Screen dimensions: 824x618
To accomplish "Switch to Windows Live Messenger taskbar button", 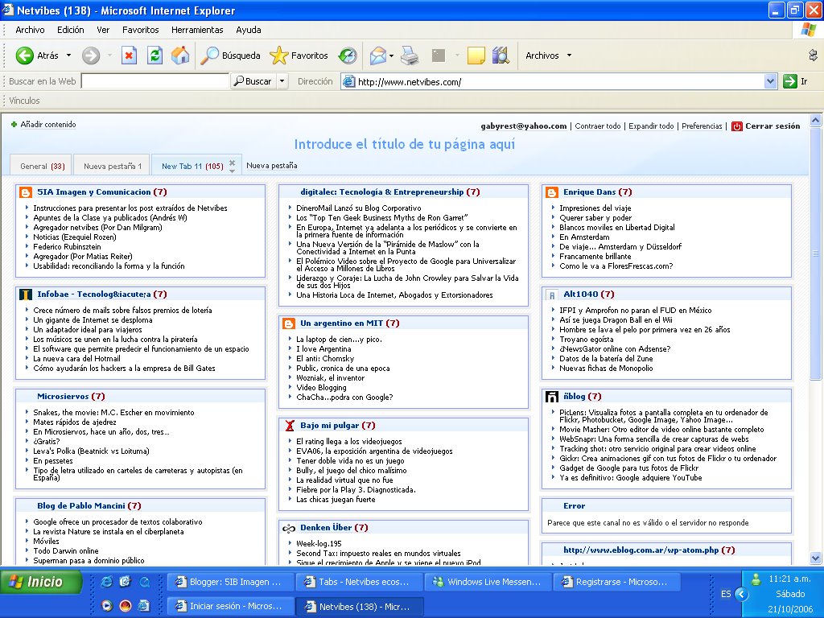I will point(488,582).
